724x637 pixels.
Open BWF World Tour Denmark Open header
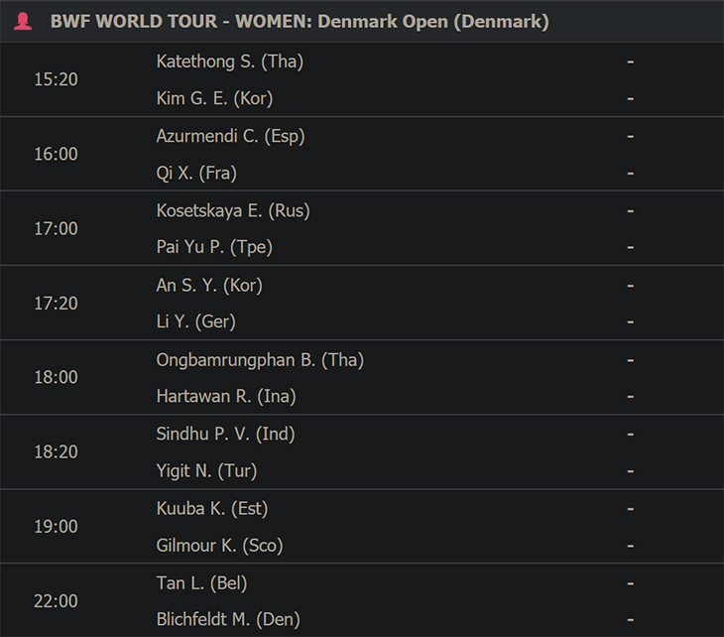tap(300, 21)
